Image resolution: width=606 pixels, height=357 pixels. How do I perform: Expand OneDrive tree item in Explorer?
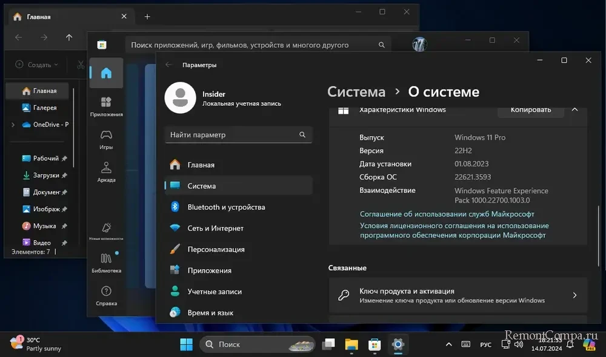(13, 125)
